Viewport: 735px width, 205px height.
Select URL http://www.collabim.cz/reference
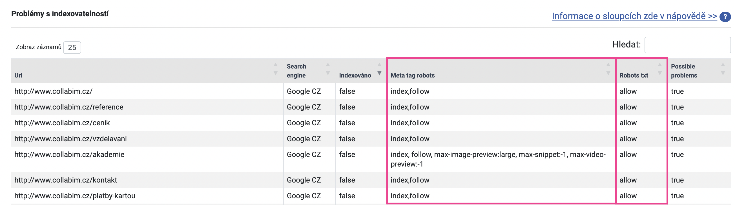pos(69,107)
